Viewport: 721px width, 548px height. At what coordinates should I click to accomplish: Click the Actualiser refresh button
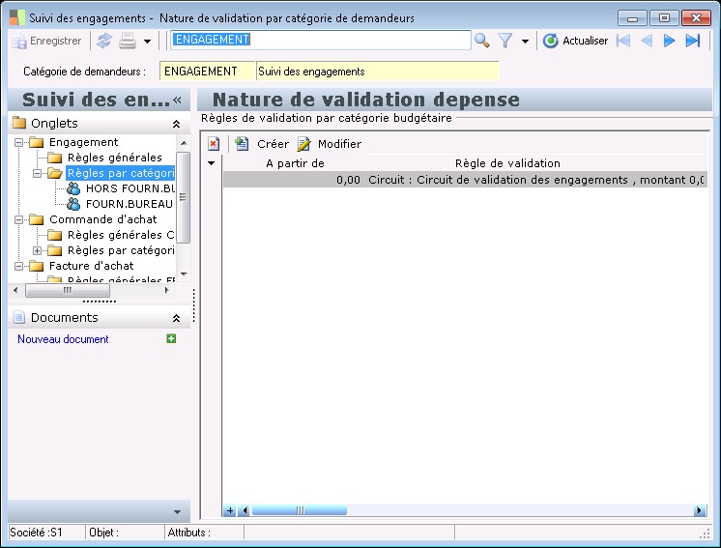575,41
